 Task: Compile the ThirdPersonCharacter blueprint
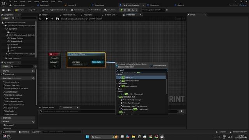tap(19, 10)
